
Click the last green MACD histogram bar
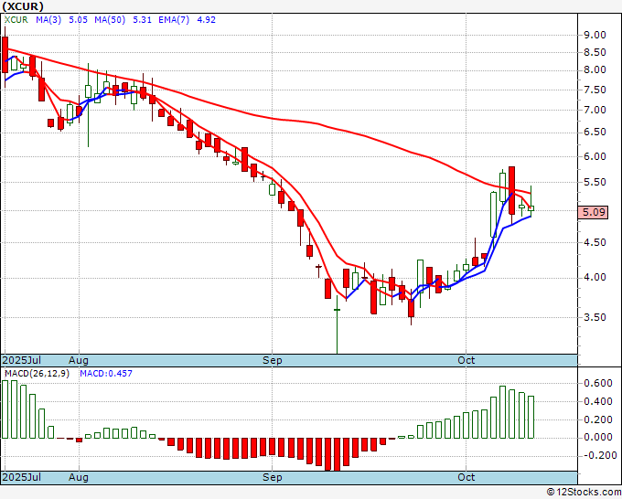click(531, 417)
